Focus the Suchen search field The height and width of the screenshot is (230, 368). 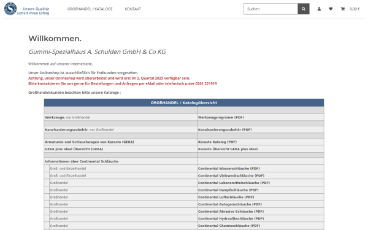pos(270,9)
